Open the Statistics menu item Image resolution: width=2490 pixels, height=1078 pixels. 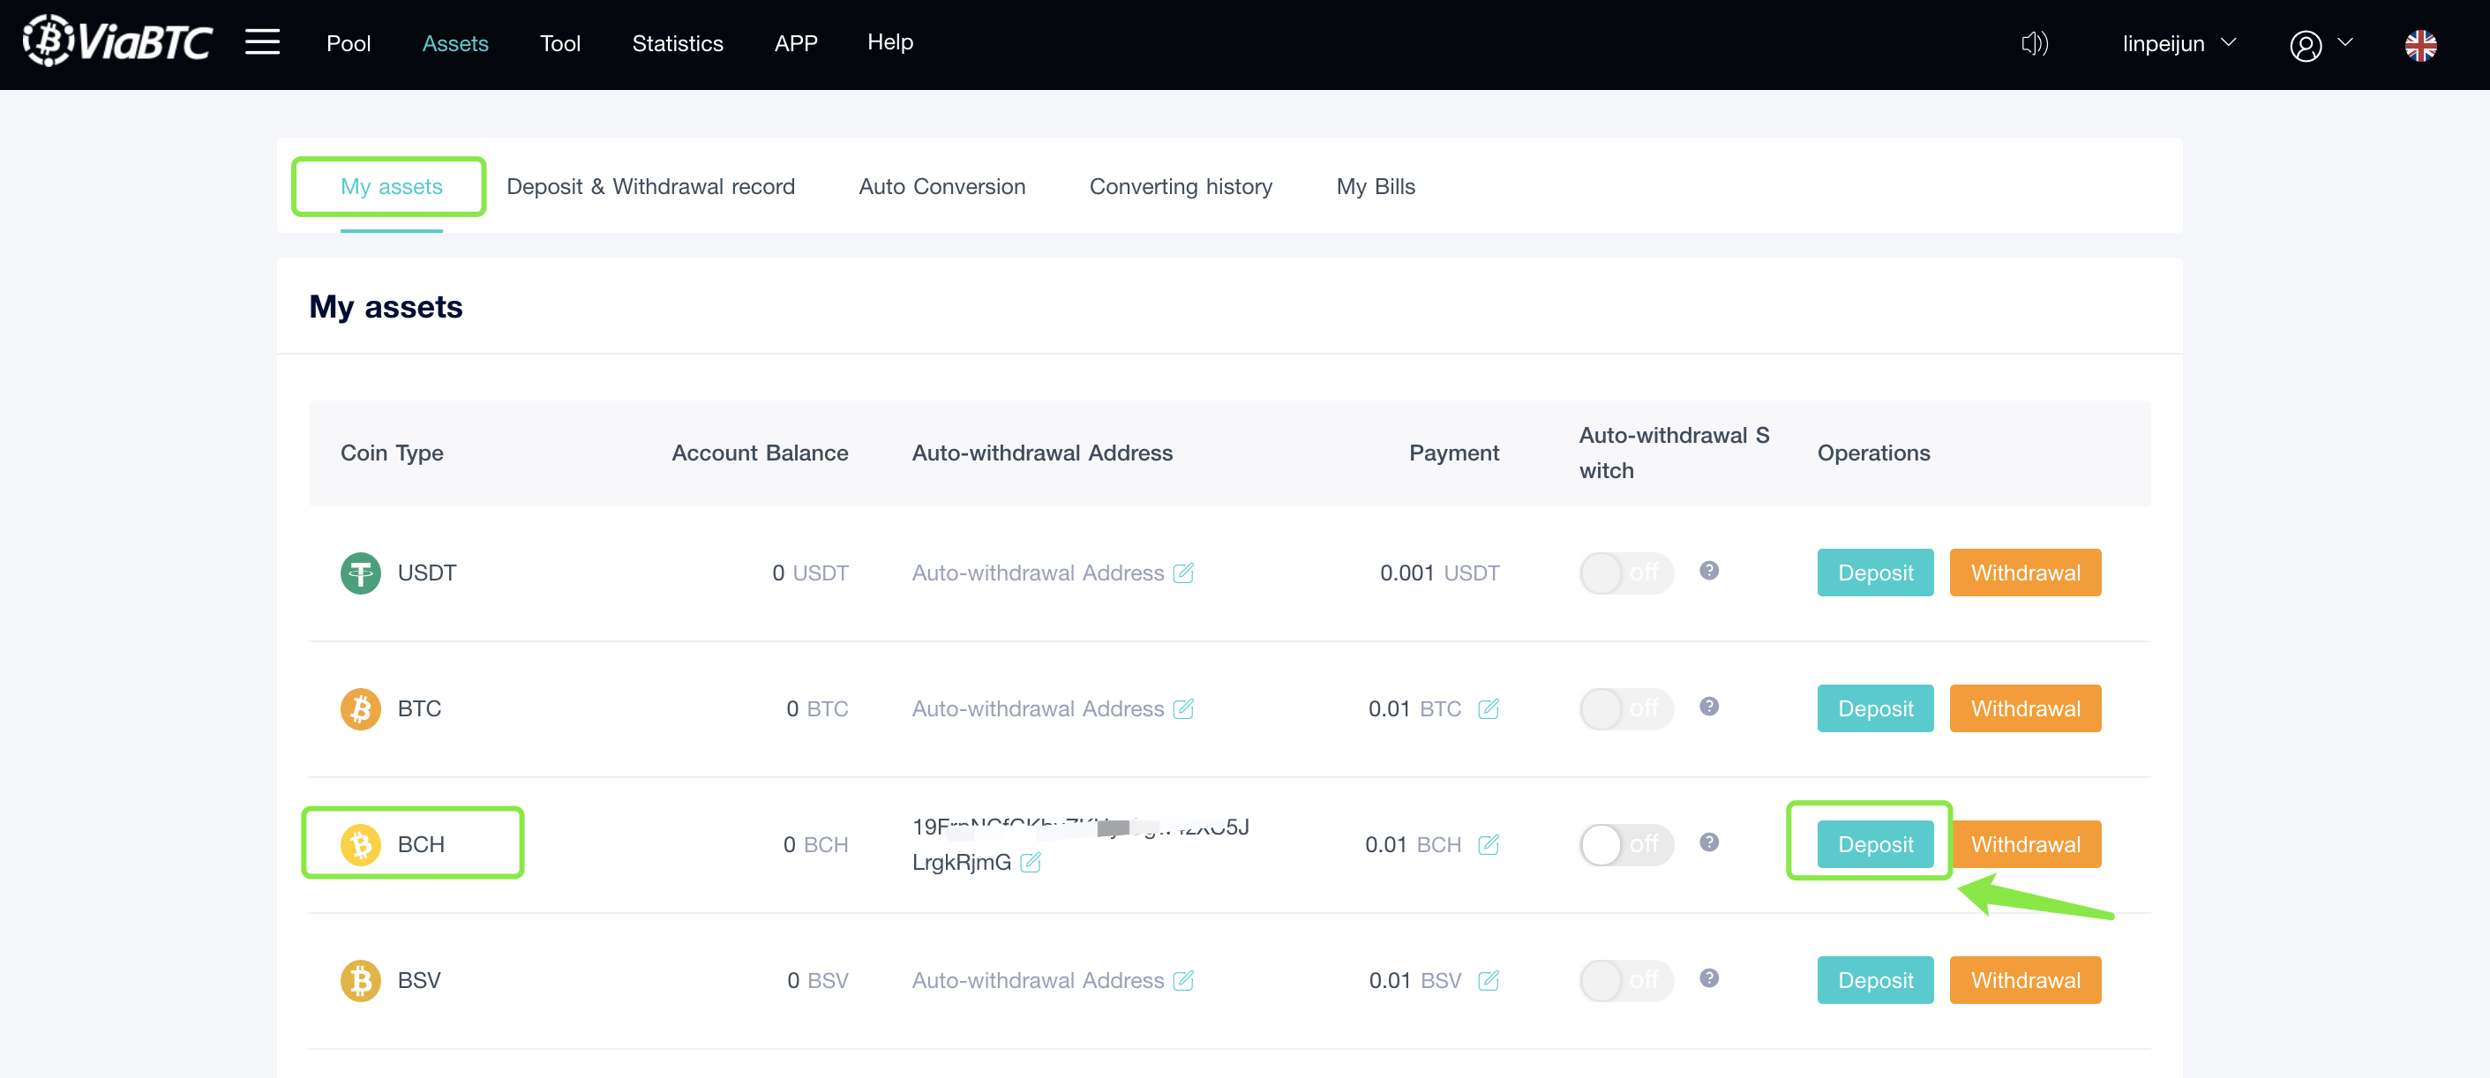677,42
